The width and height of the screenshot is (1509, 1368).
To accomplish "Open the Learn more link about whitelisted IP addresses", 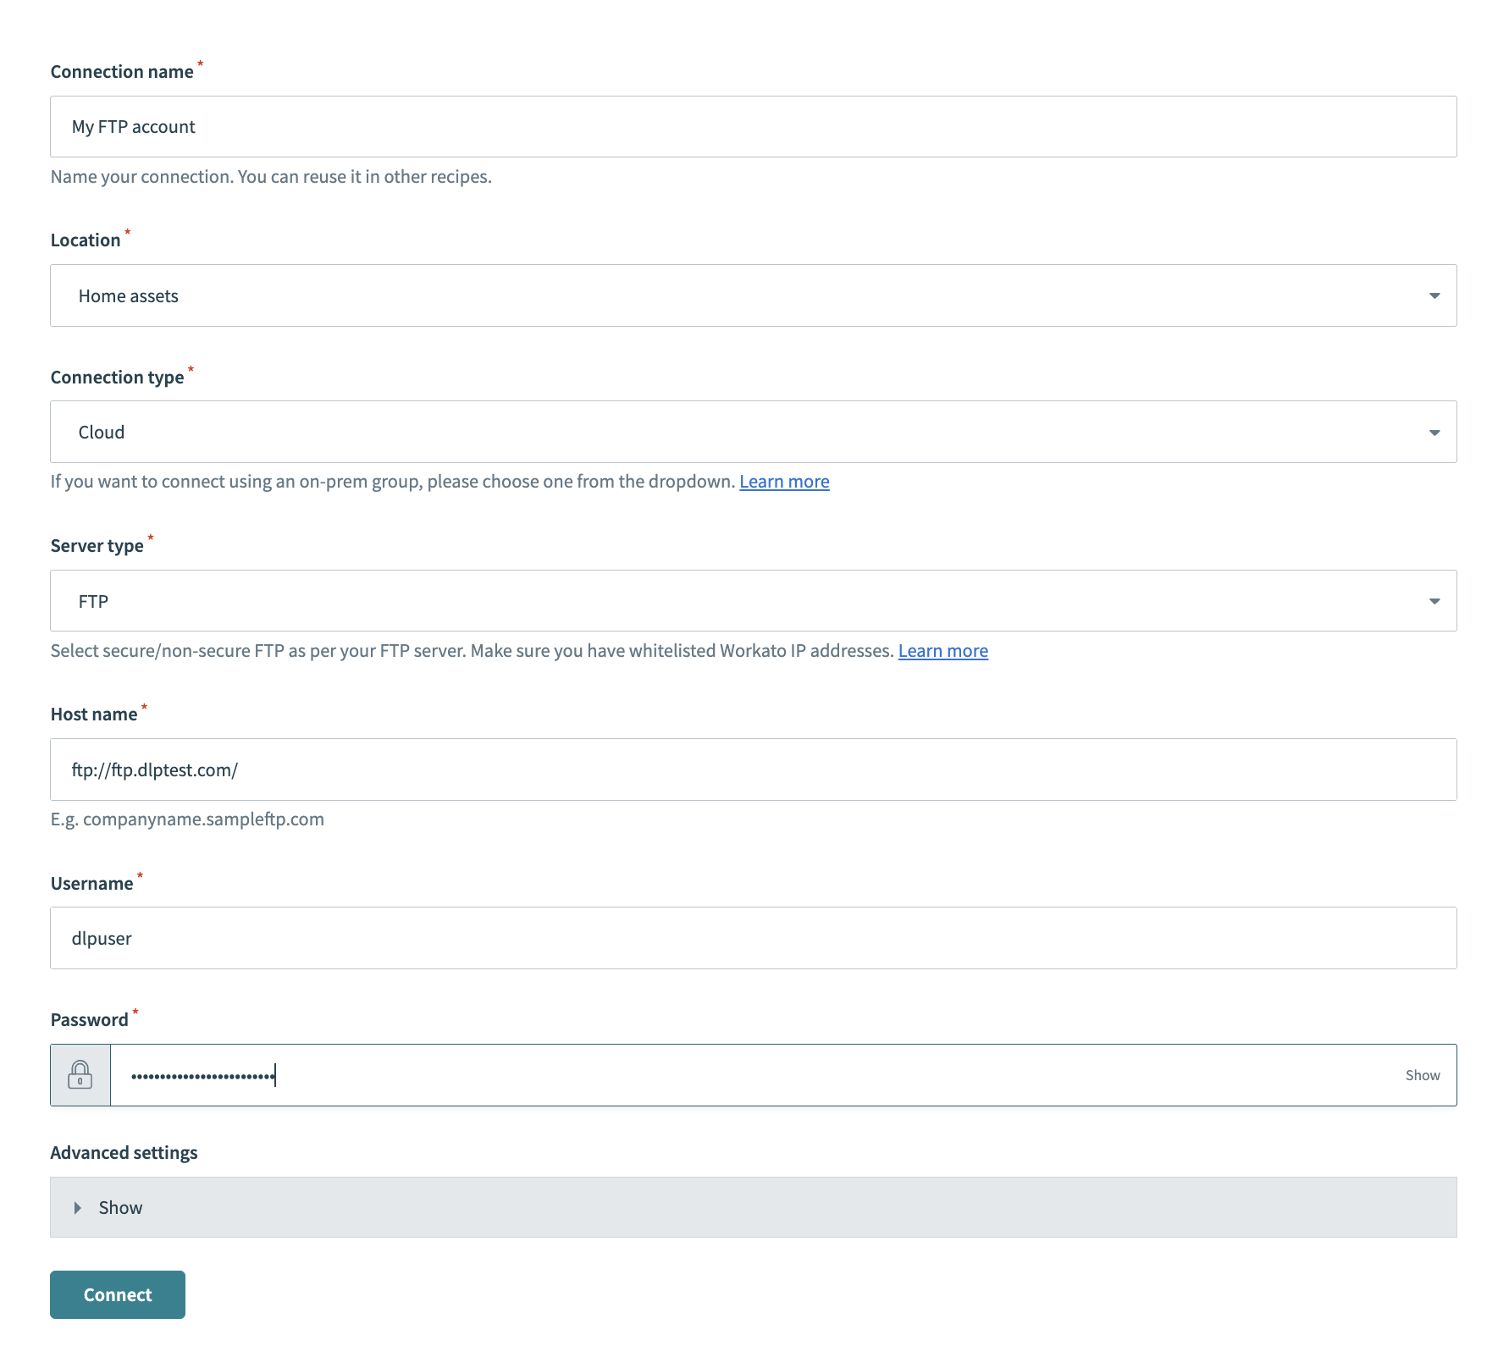I will 942,650.
